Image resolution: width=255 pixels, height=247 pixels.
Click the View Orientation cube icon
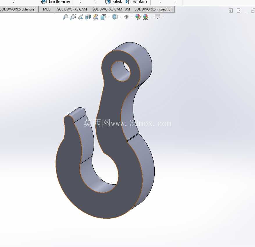coord(103,17)
